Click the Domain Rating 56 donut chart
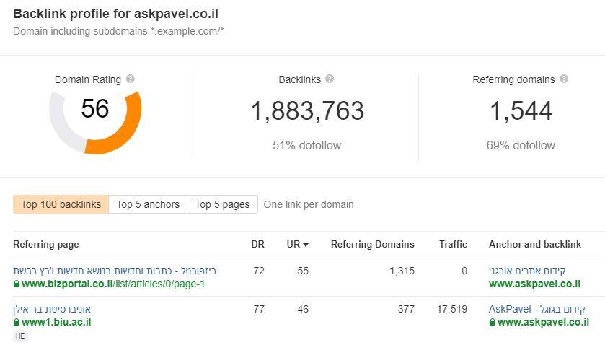Viewport: 605px width, 345px height. pyautogui.click(x=95, y=122)
